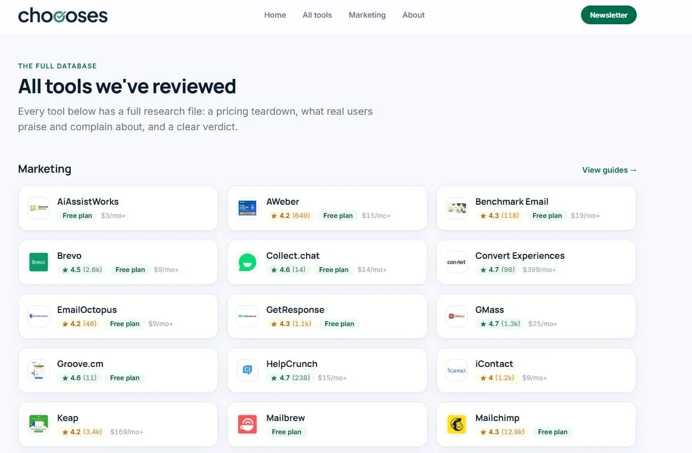Click the iContact logo icon
The width and height of the screenshot is (692, 453).
coord(457,370)
